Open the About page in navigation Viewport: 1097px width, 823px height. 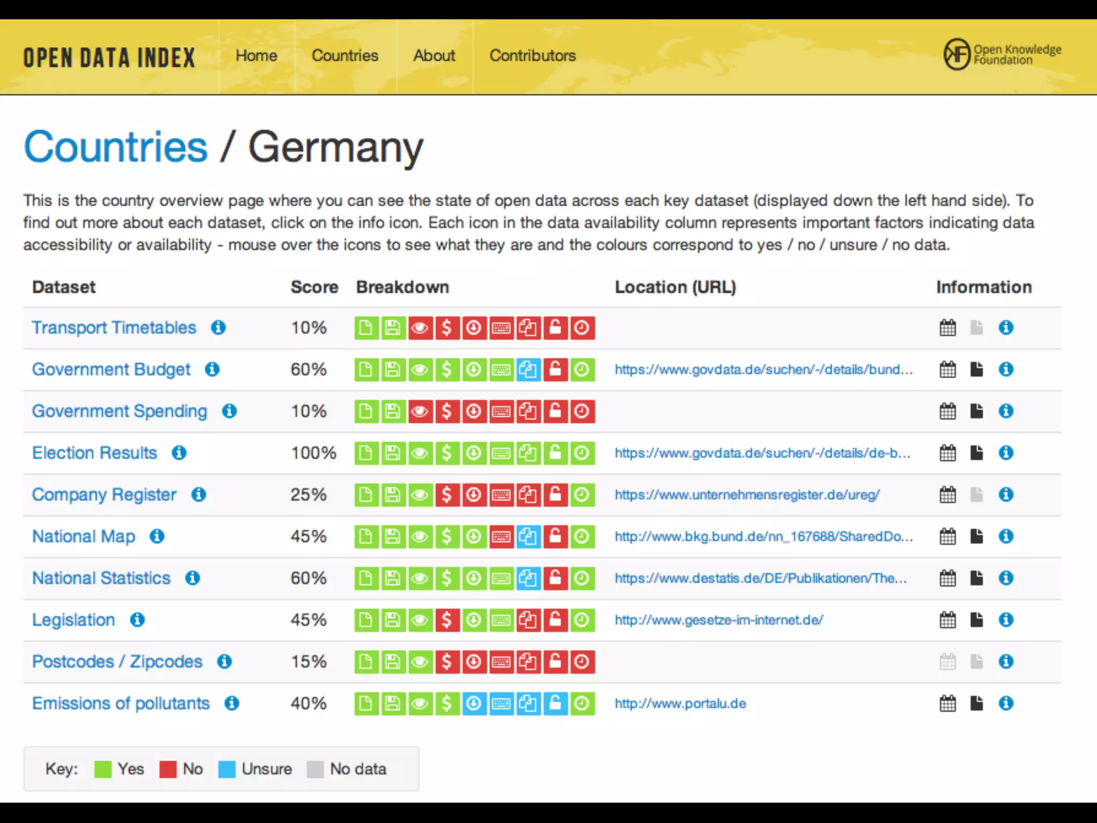(434, 56)
